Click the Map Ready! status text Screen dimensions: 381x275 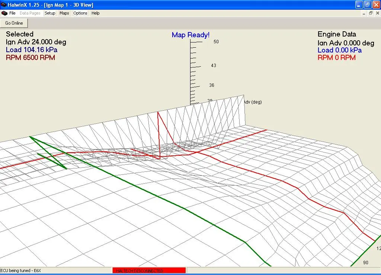click(190, 35)
